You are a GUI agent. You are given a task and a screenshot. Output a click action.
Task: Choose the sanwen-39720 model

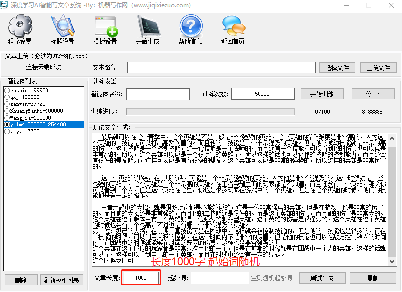point(7,104)
